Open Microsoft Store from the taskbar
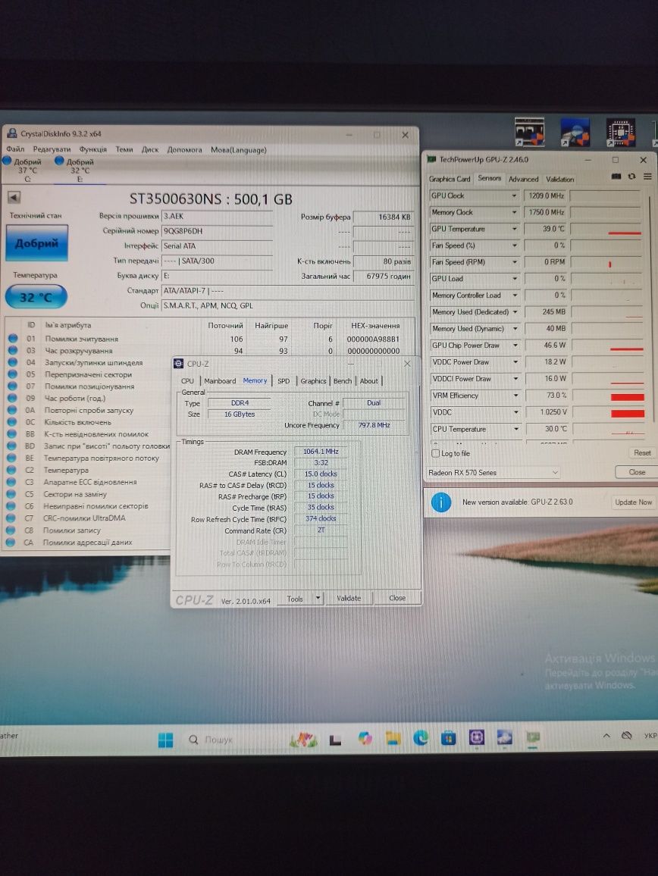This screenshot has height=876, width=658. (x=448, y=739)
